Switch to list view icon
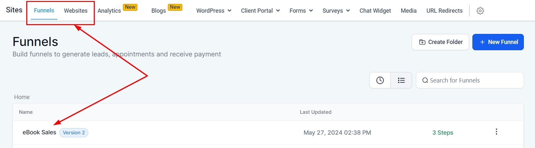This screenshot has width=535, height=148. click(x=401, y=80)
